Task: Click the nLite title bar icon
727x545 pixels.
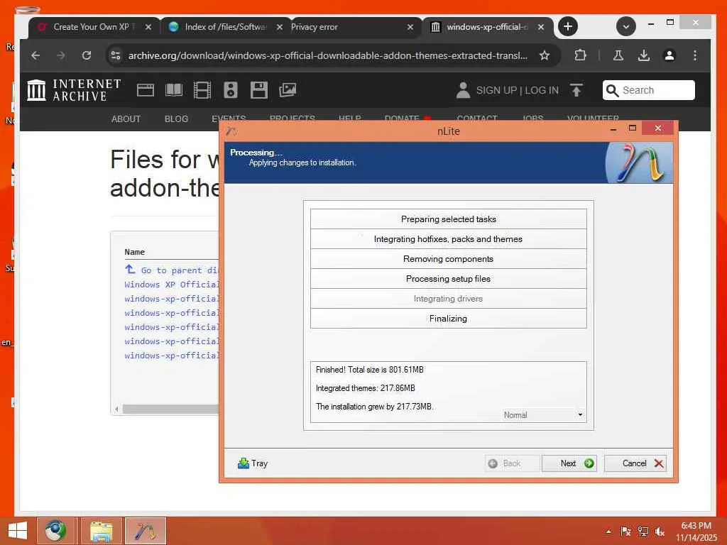Action: [231, 131]
